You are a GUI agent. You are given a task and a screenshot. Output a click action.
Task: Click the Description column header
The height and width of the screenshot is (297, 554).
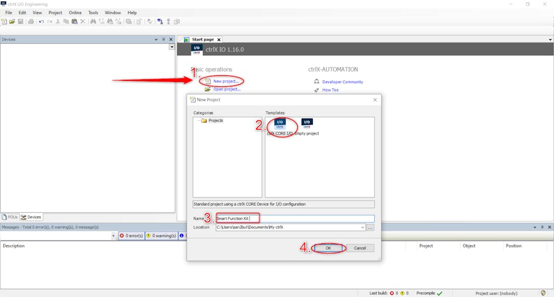point(14,246)
